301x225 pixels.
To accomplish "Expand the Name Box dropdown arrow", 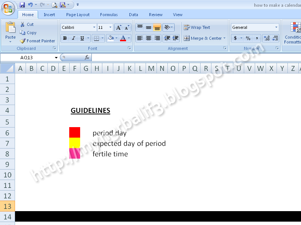I will (56, 58).
